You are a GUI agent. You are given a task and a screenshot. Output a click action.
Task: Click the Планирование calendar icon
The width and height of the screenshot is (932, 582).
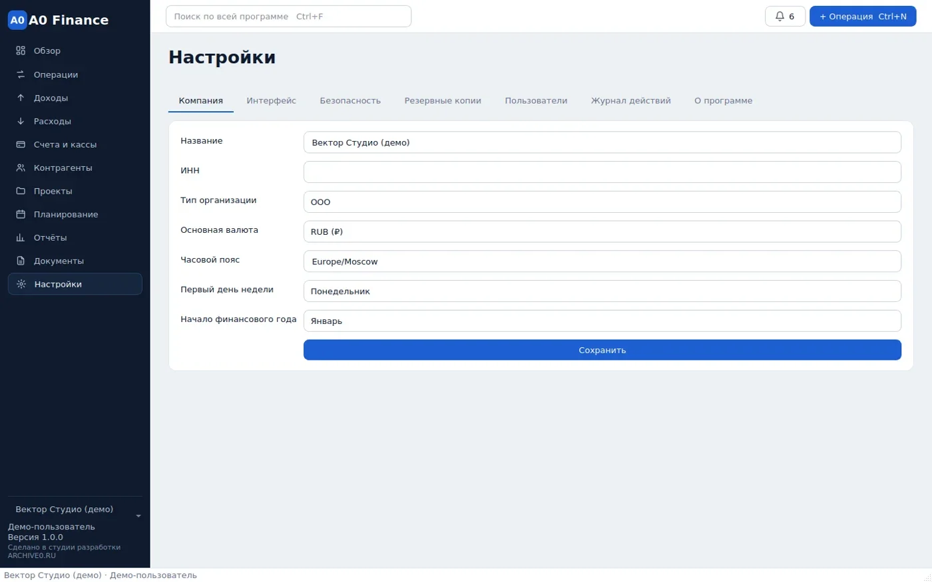21,214
